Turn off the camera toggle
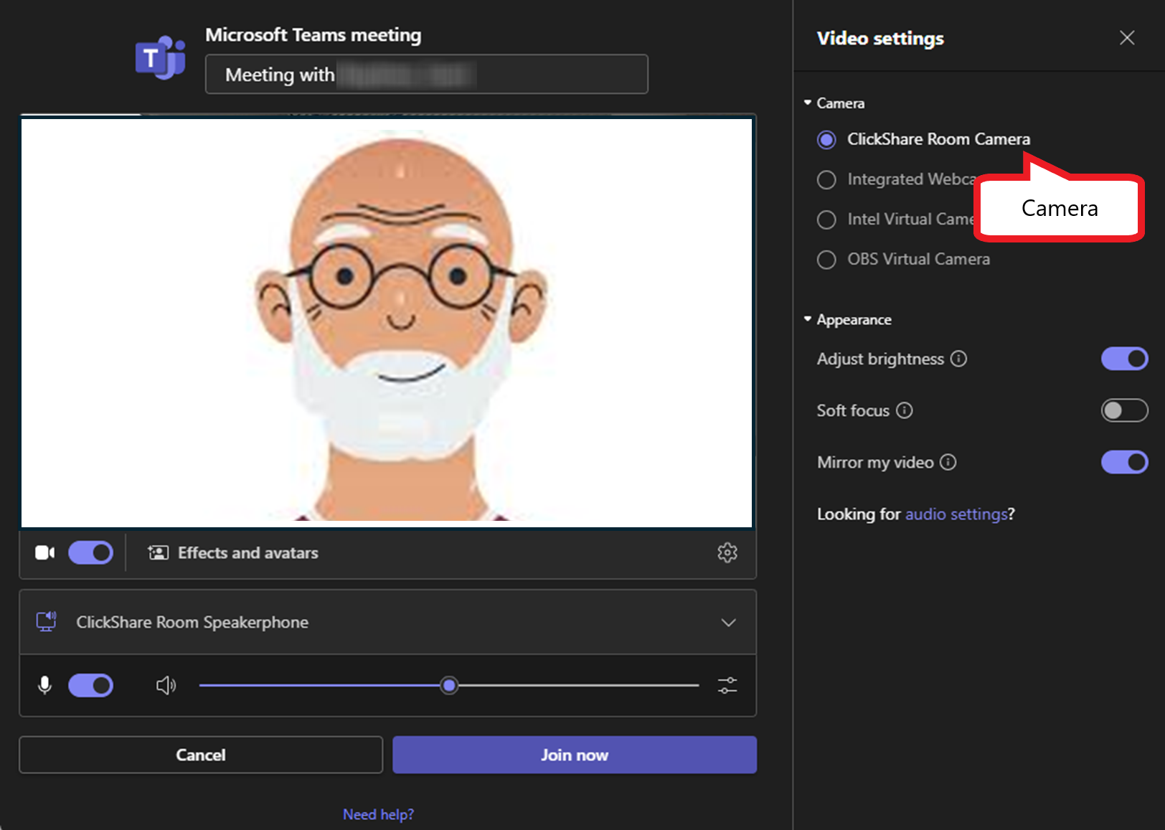The image size is (1165, 830). (x=90, y=552)
